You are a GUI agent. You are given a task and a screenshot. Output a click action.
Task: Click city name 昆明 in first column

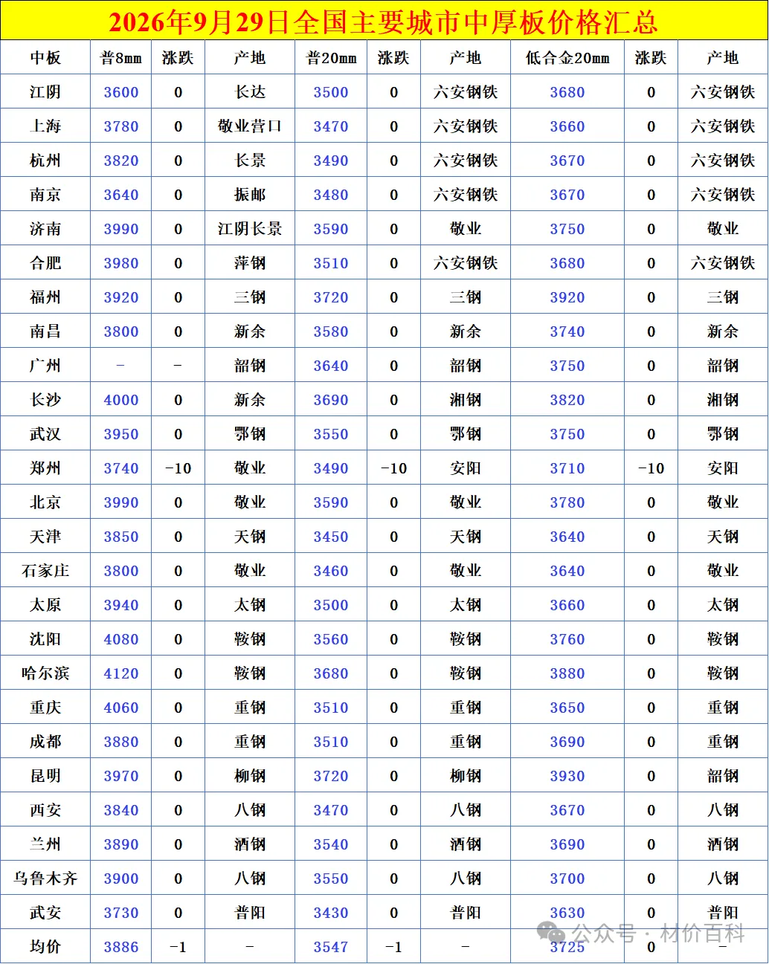point(45,776)
